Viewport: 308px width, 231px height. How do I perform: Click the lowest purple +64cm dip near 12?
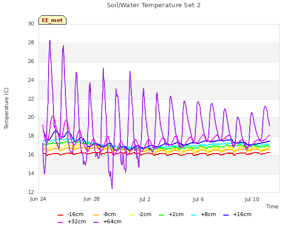112,189
